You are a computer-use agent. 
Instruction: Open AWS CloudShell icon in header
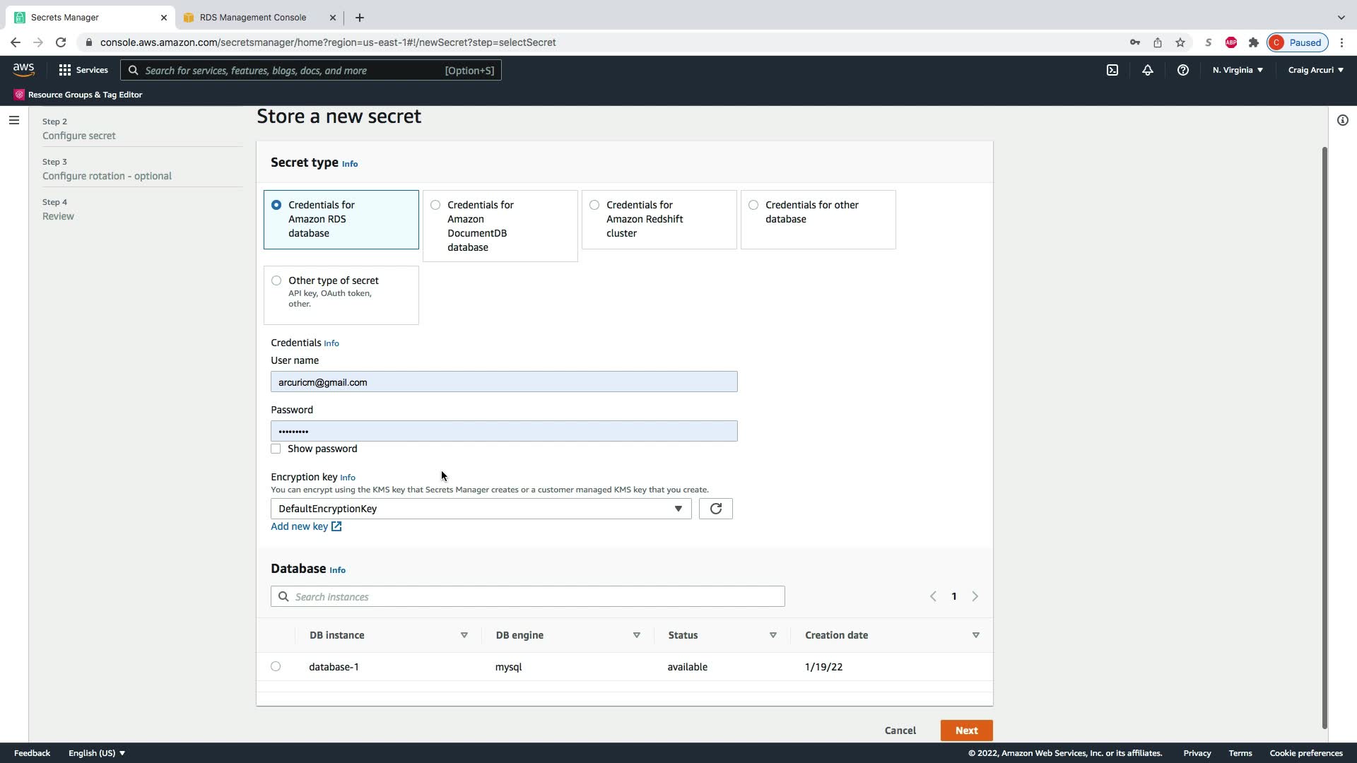tap(1112, 70)
